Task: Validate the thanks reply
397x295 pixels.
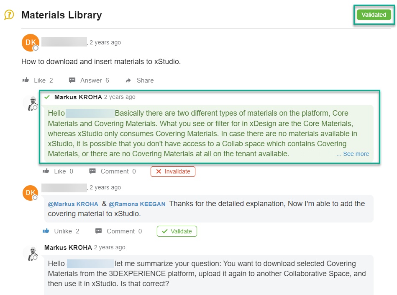Action: tap(177, 231)
